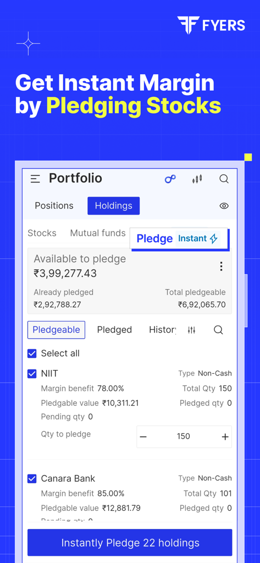Tap Canara Bank Margin benefit 85.00%
Viewport: 260px width, 563px height.
point(82,494)
